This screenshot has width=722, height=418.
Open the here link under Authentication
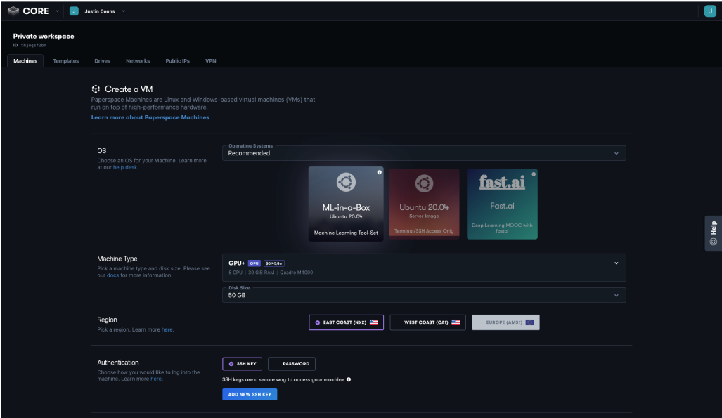156,379
